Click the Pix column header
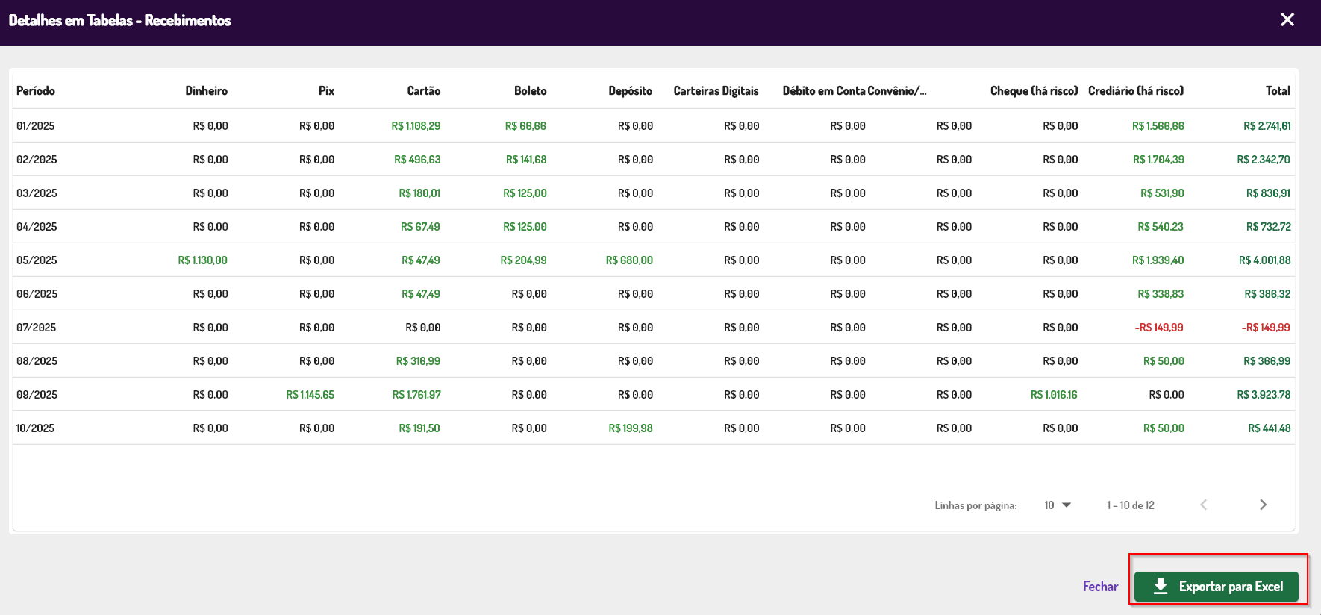 326,90
